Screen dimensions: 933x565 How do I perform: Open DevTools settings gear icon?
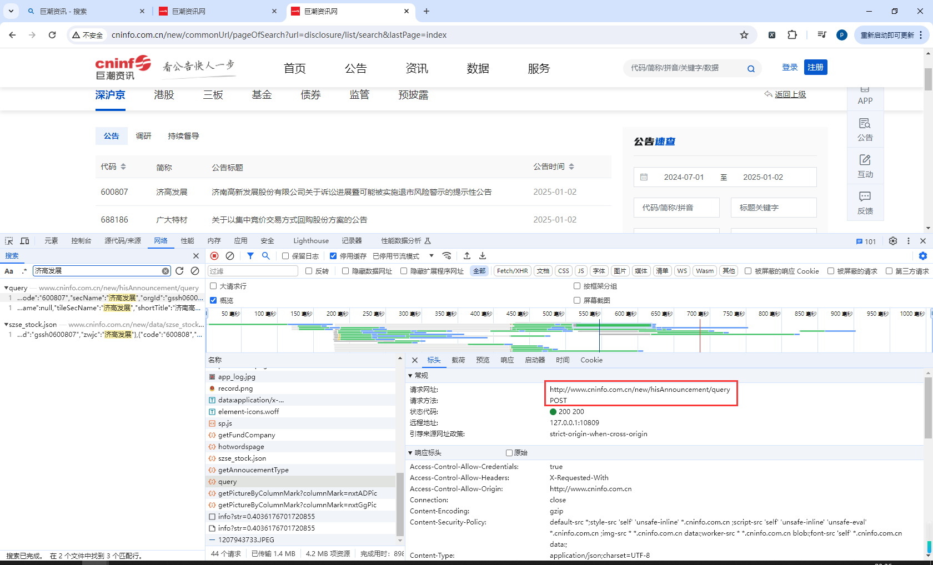click(x=893, y=241)
